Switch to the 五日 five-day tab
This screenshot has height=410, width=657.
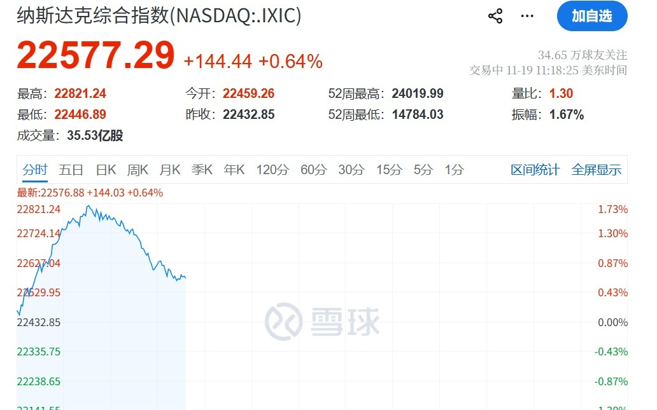[x=71, y=170]
